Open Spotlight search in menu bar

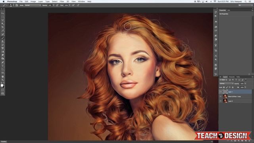point(246,2)
